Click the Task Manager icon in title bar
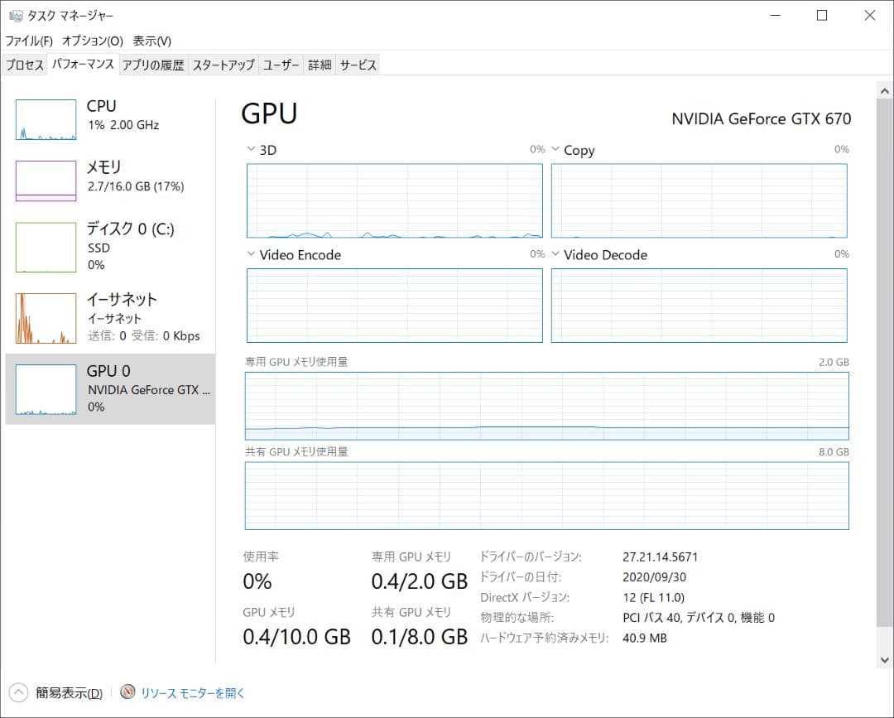The width and height of the screenshot is (894, 718). (x=14, y=15)
